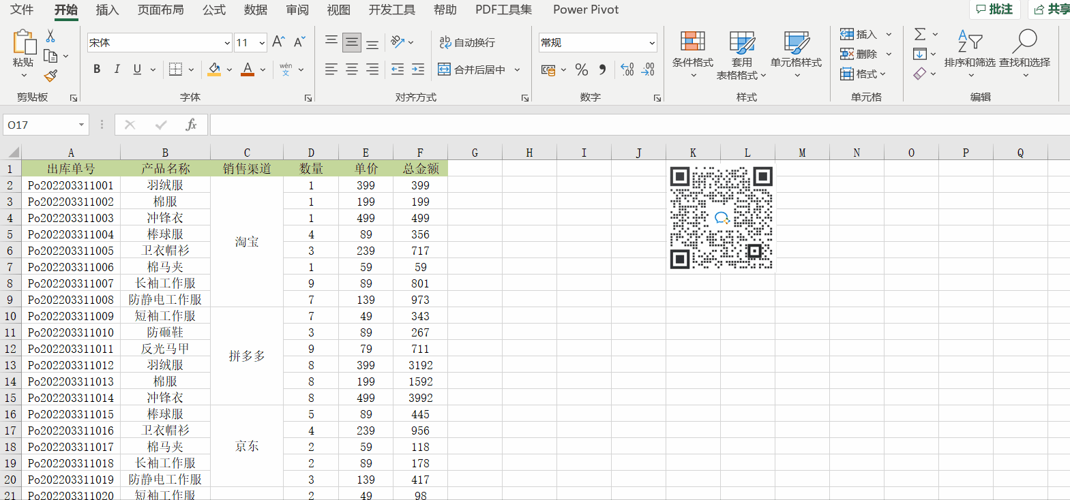Select the Format Painter brush
The image size is (1070, 500).
point(50,76)
